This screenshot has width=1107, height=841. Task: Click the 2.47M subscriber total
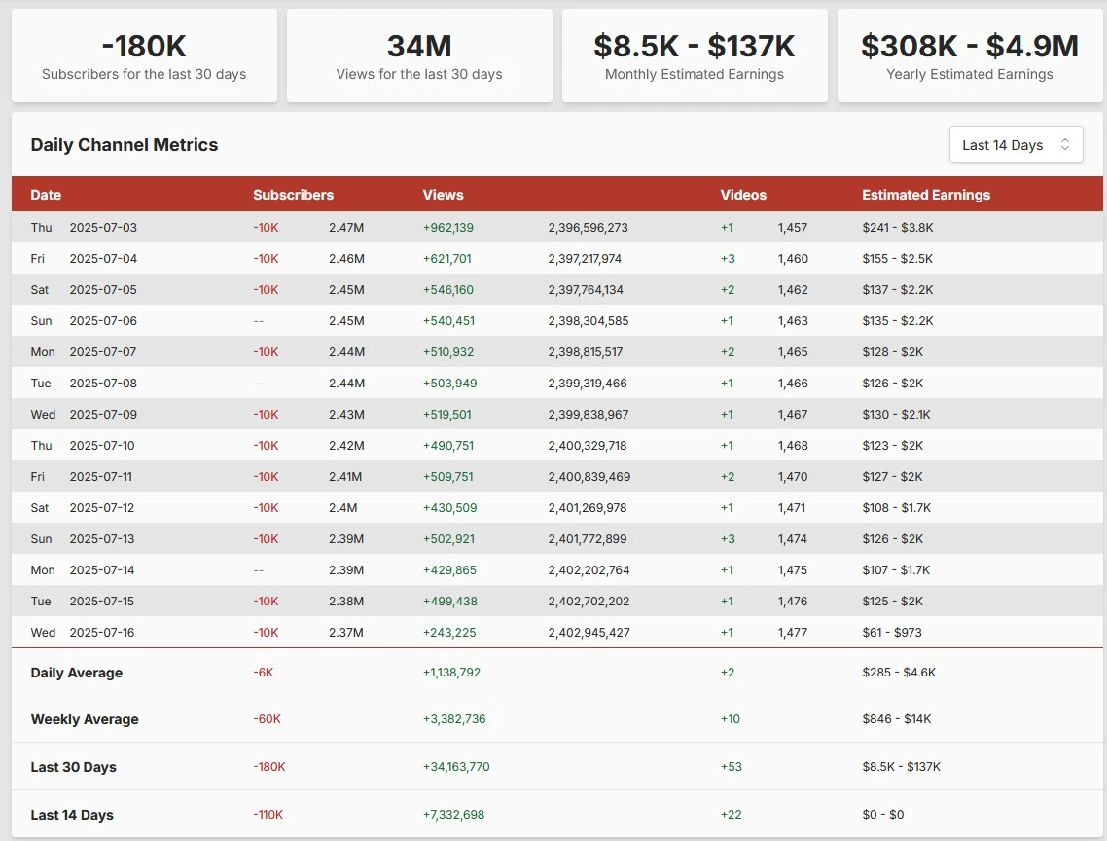(346, 228)
